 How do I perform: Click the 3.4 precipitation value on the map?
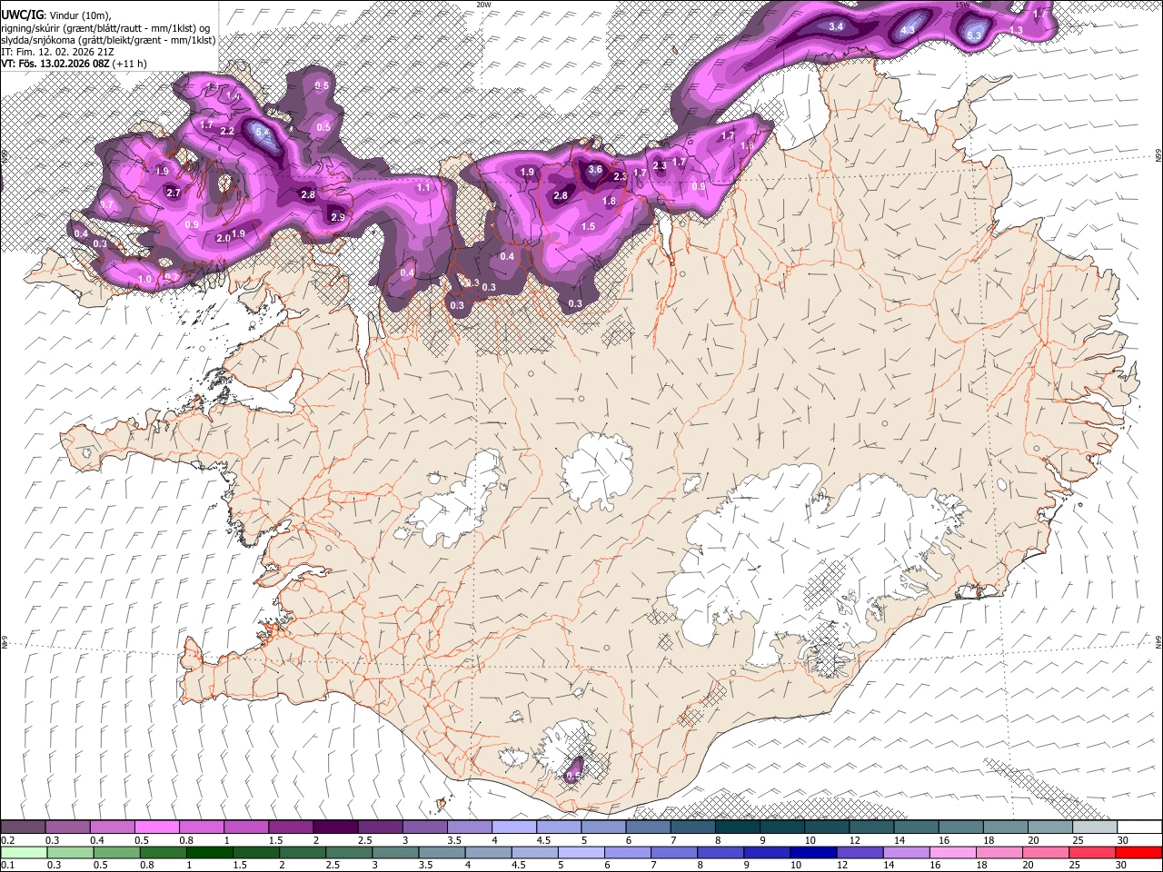point(836,26)
